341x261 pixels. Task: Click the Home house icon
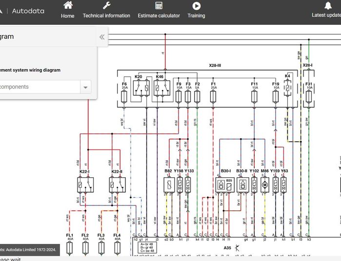click(x=68, y=5)
